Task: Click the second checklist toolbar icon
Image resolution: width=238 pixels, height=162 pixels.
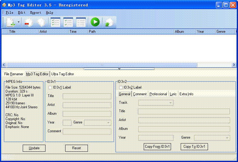Action: pyautogui.click(x=68, y=22)
